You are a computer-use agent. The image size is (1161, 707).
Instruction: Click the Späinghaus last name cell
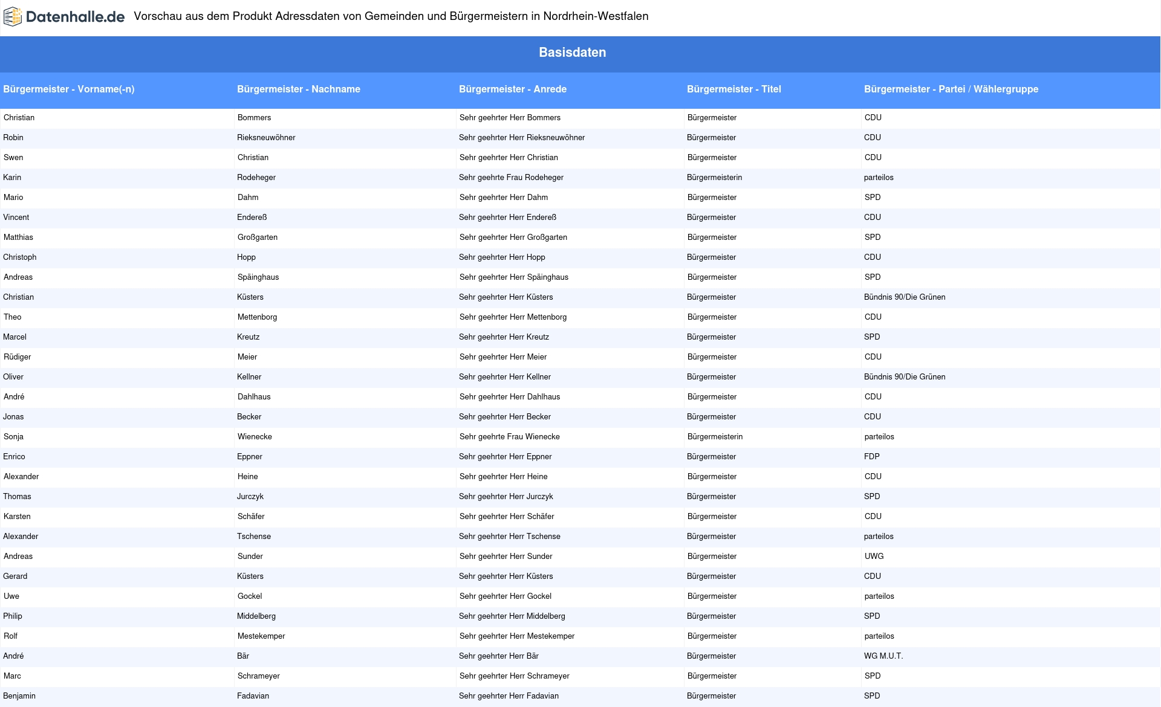(x=258, y=277)
